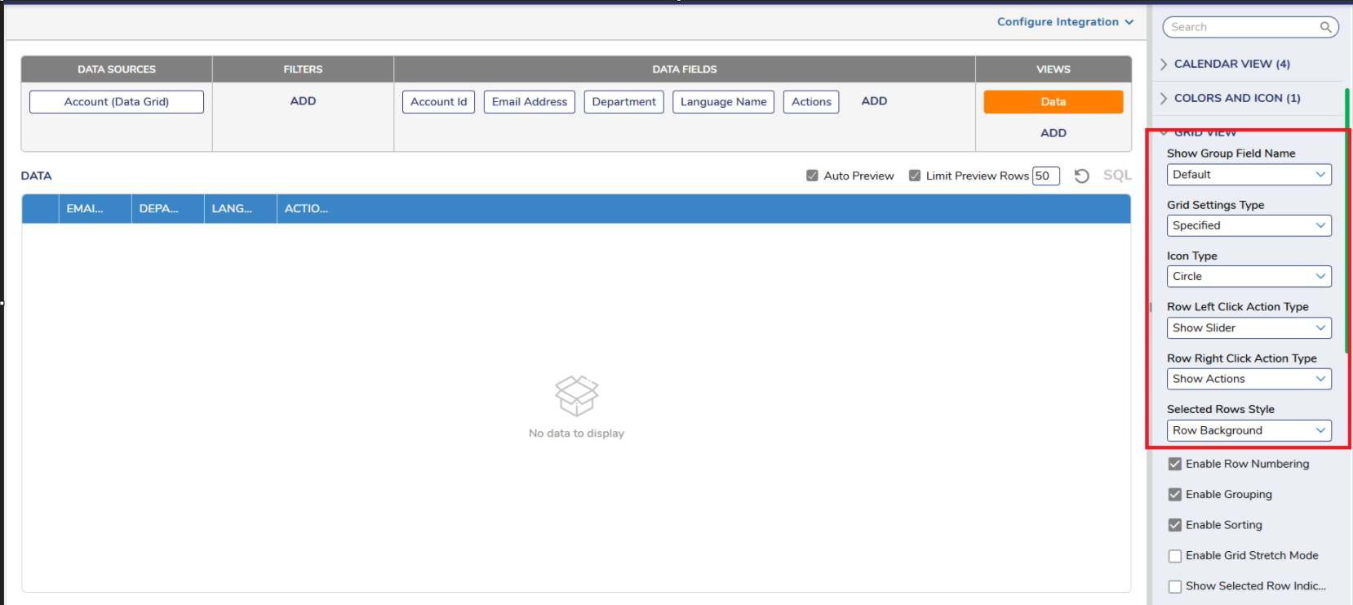Click the Search input field
This screenshot has height=605, width=1353.
pos(1240,27)
